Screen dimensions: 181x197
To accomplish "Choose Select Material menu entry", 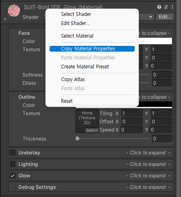I will coord(77,36).
